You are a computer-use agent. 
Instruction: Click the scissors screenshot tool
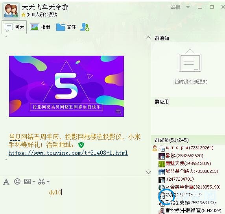pyautogui.click(x=41, y=181)
